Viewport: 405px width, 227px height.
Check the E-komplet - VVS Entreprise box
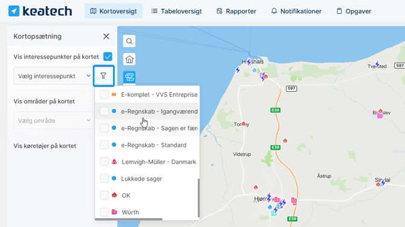pos(105,95)
